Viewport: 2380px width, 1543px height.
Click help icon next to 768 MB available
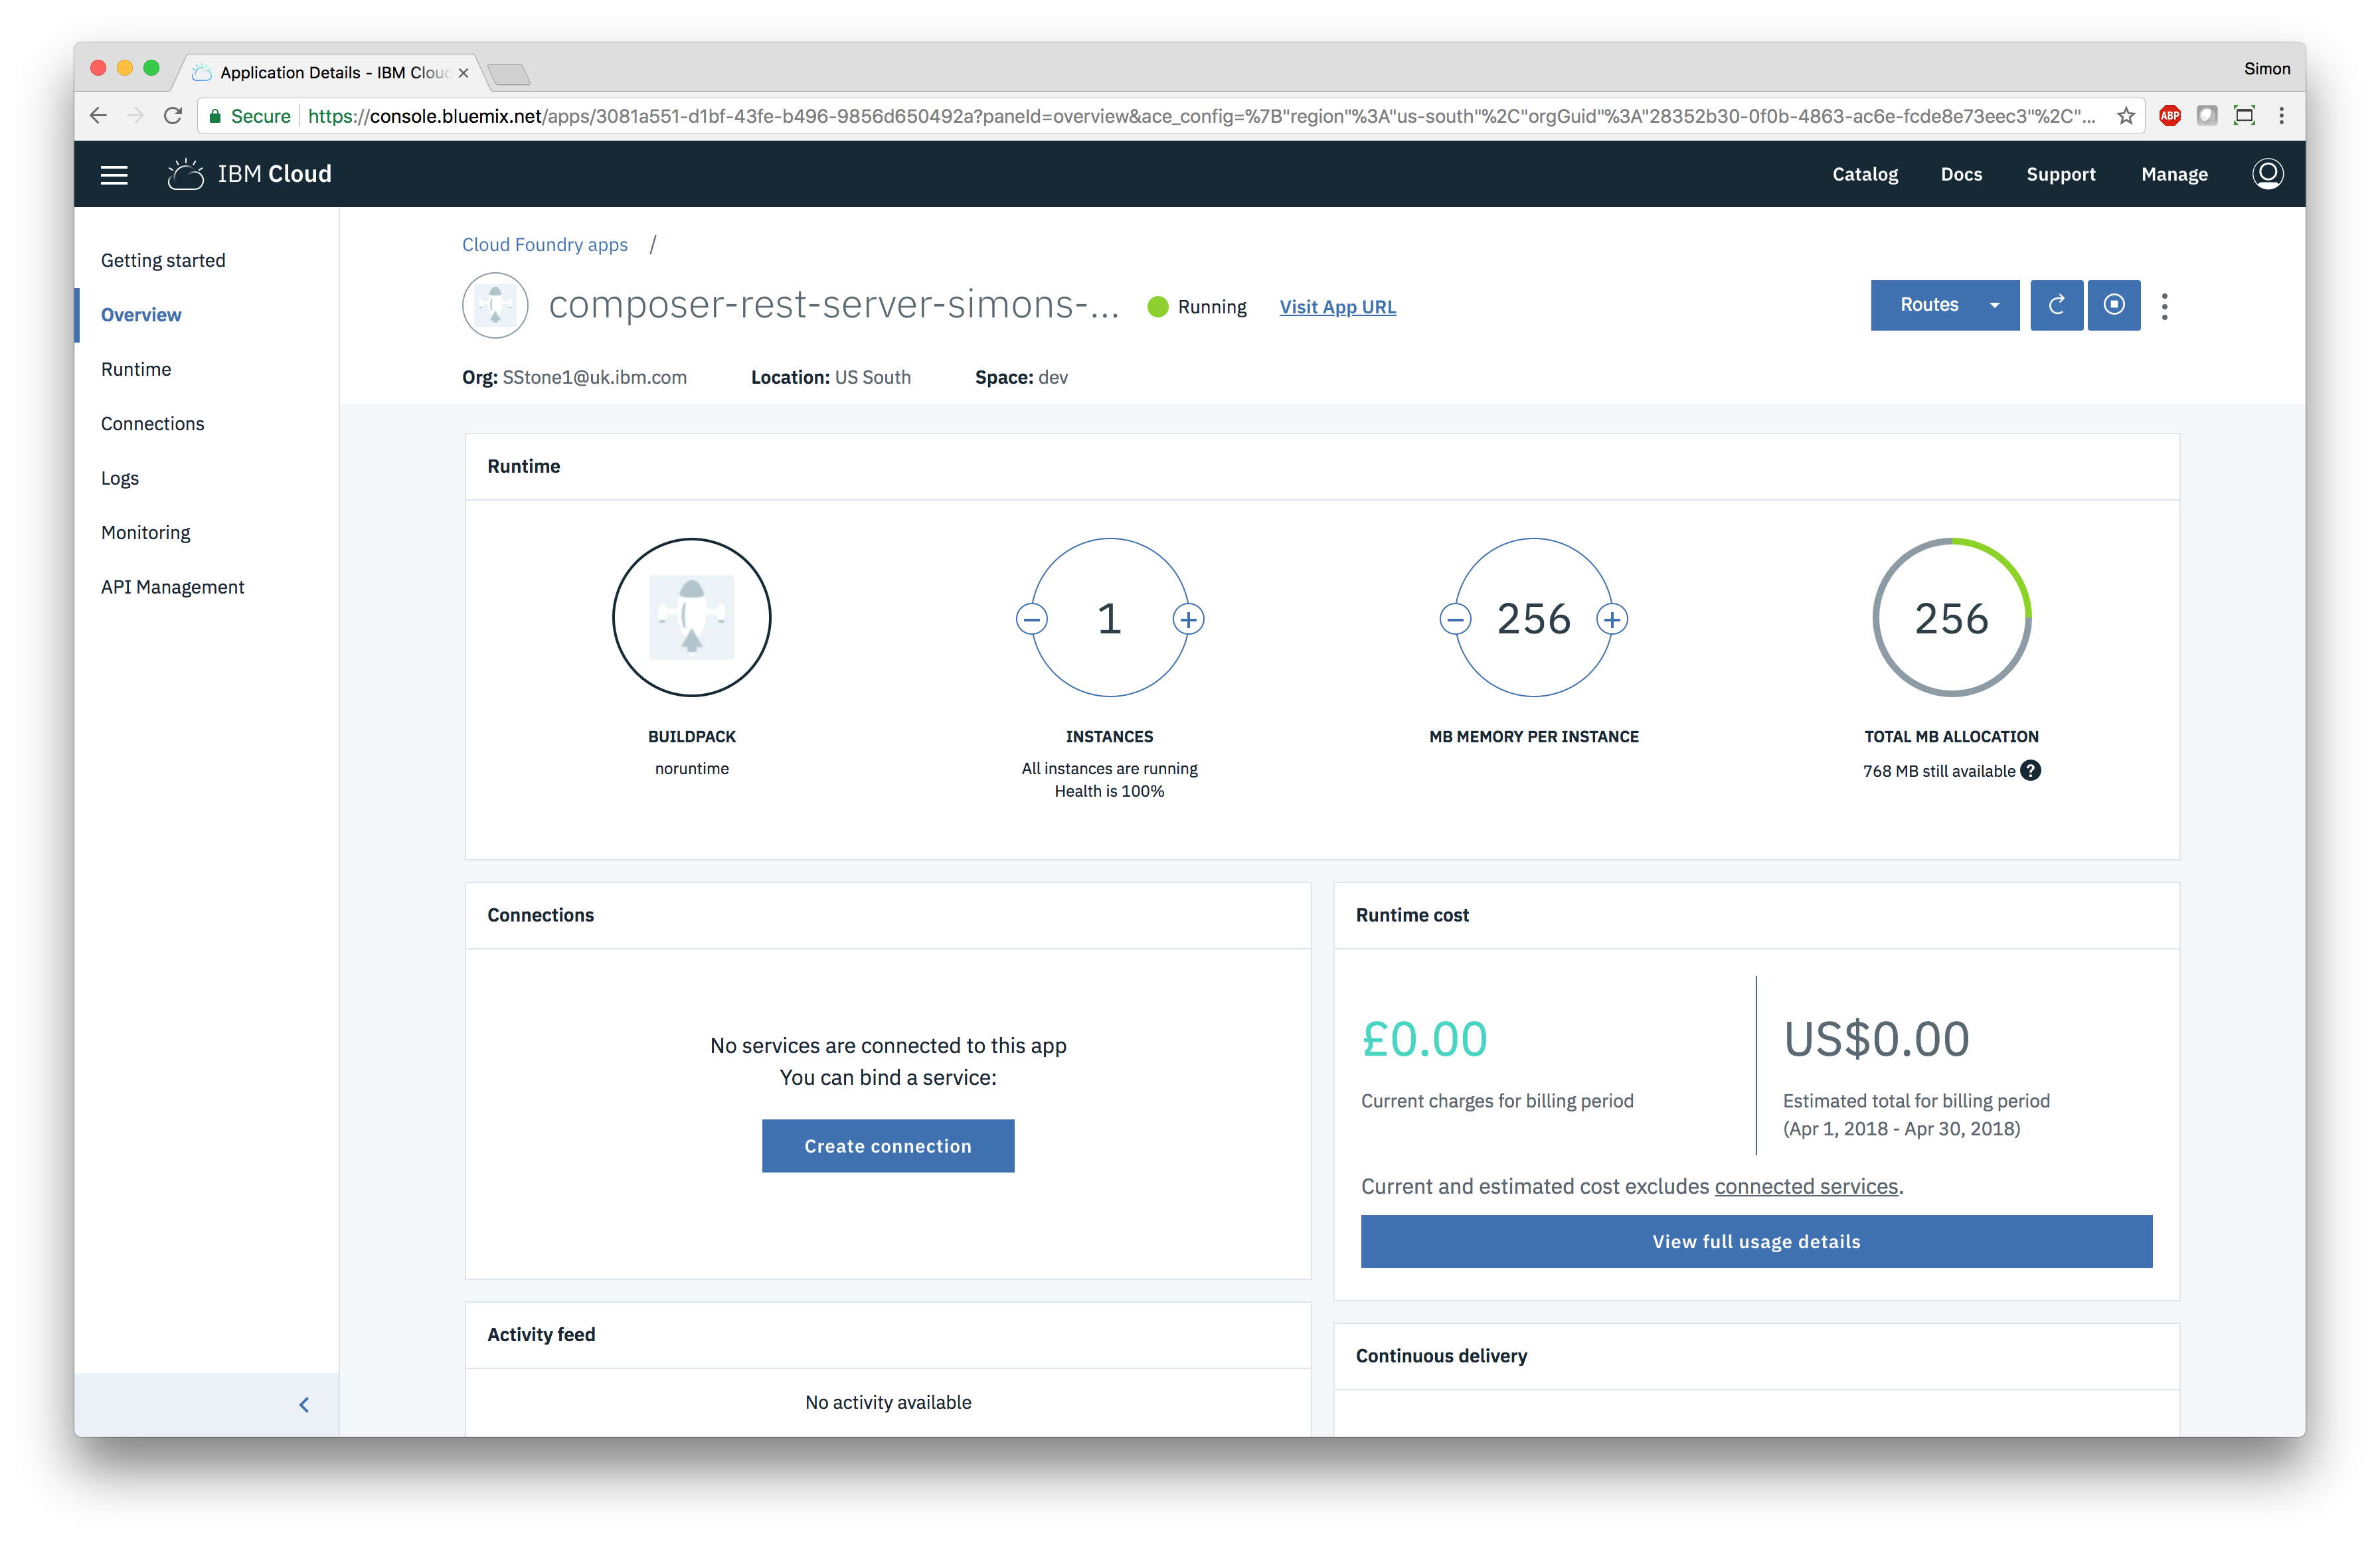coord(2030,770)
